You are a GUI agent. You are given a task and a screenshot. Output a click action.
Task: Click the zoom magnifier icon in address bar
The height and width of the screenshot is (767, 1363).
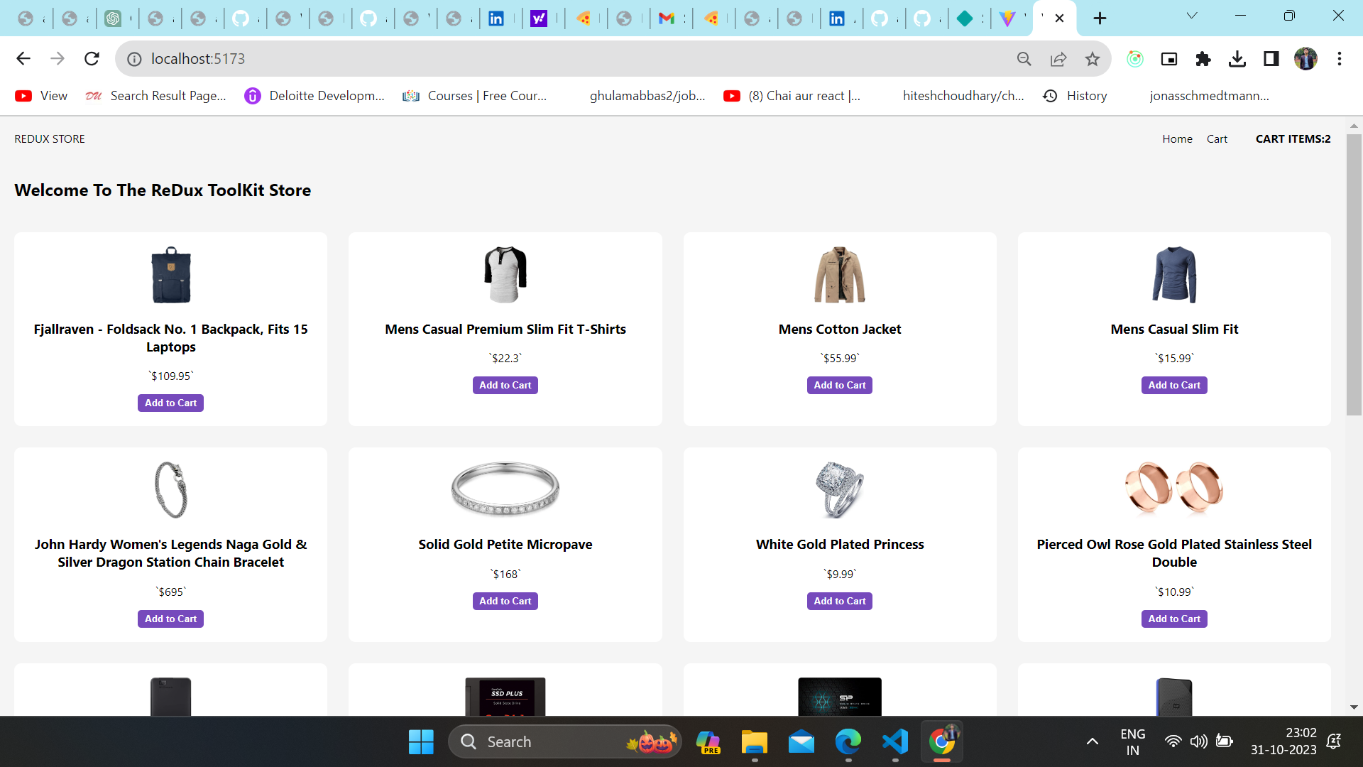(1024, 59)
